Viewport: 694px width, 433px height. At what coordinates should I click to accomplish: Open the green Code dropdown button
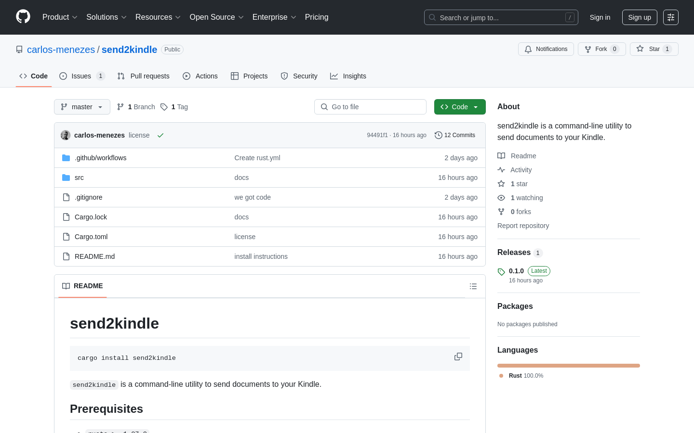[460, 107]
